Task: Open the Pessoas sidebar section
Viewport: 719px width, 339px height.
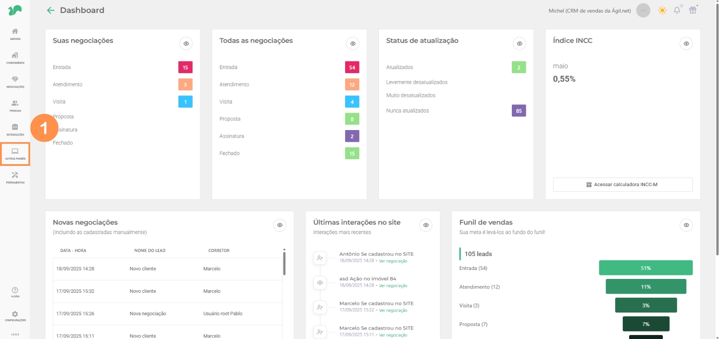Action: coord(15,105)
